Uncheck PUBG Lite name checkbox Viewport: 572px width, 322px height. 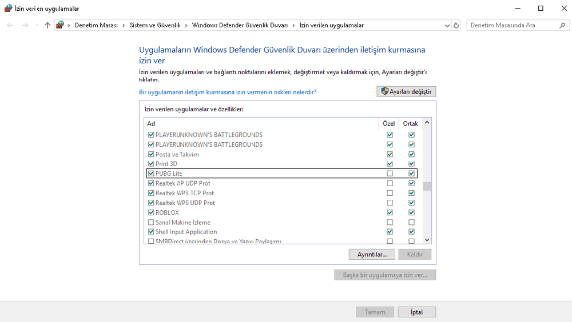(x=151, y=174)
